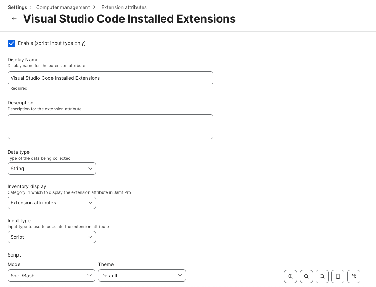
Task: Show keyboard shortcuts command icon
Action: click(354, 276)
